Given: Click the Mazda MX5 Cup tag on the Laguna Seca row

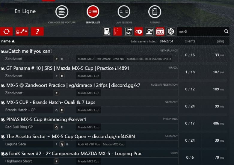Looking at the screenshot, I should pyautogui.click(x=114, y=144).
